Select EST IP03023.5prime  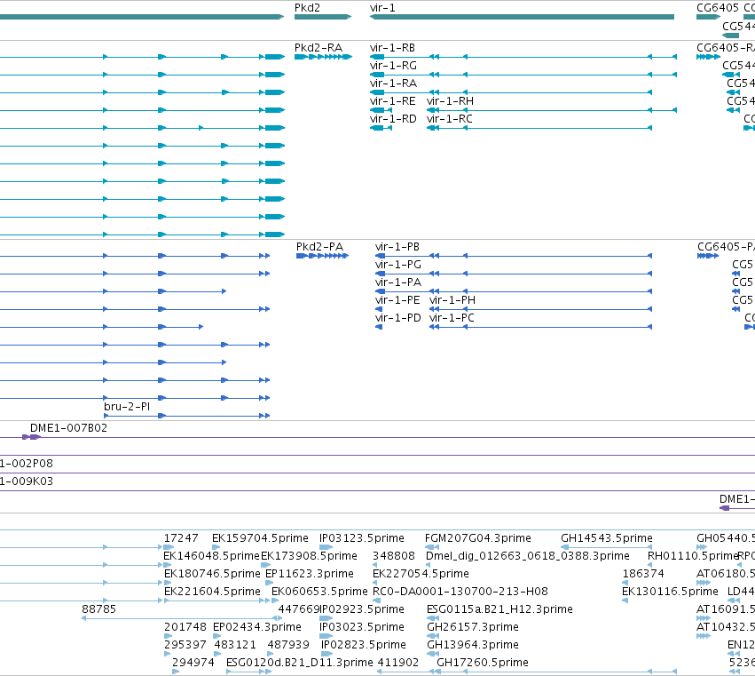tap(362, 628)
